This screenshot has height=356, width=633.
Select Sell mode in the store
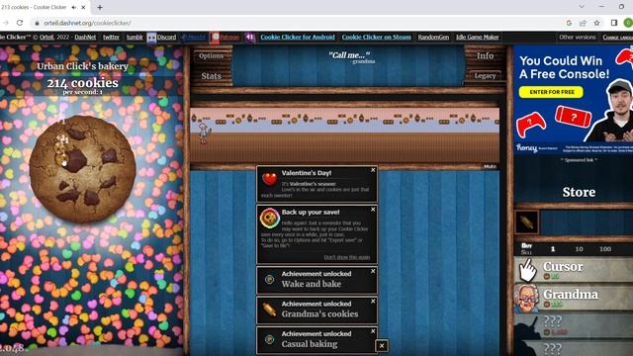(526, 252)
